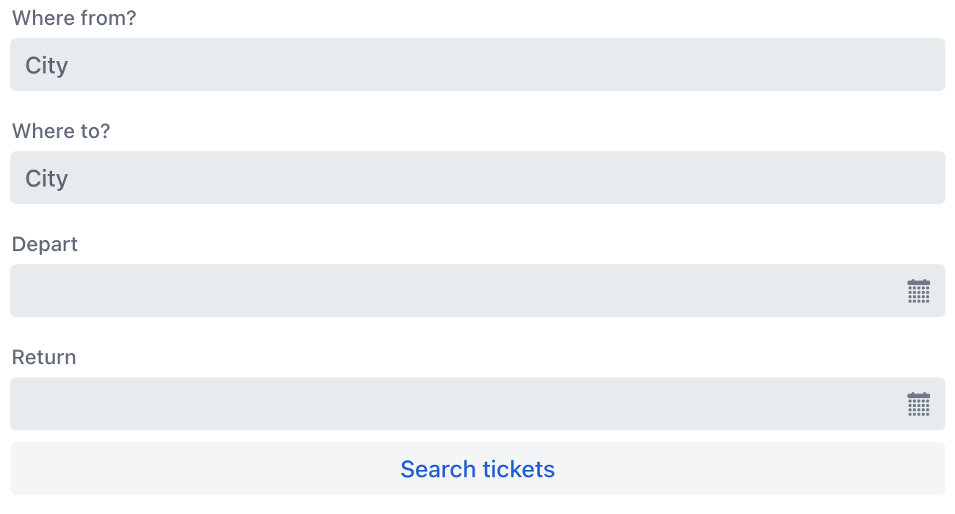The width and height of the screenshot is (955, 514).
Task: Select the City placeholder under 'Where from?'
Action: coord(47,65)
